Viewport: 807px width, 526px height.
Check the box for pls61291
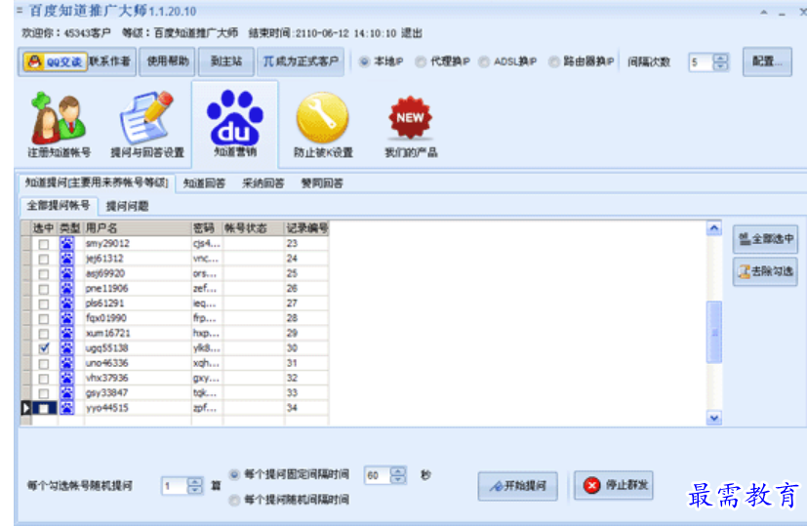[x=44, y=303]
